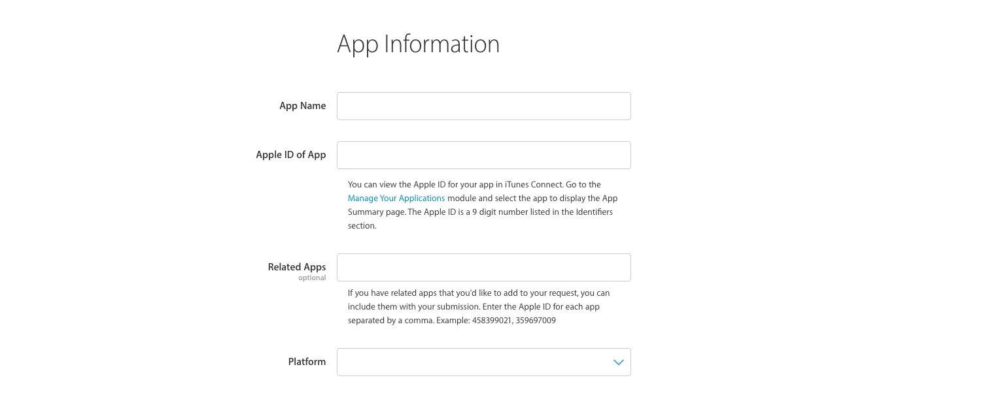This screenshot has width=983, height=399.
Task: Click the App Name input field
Action: pos(483,106)
